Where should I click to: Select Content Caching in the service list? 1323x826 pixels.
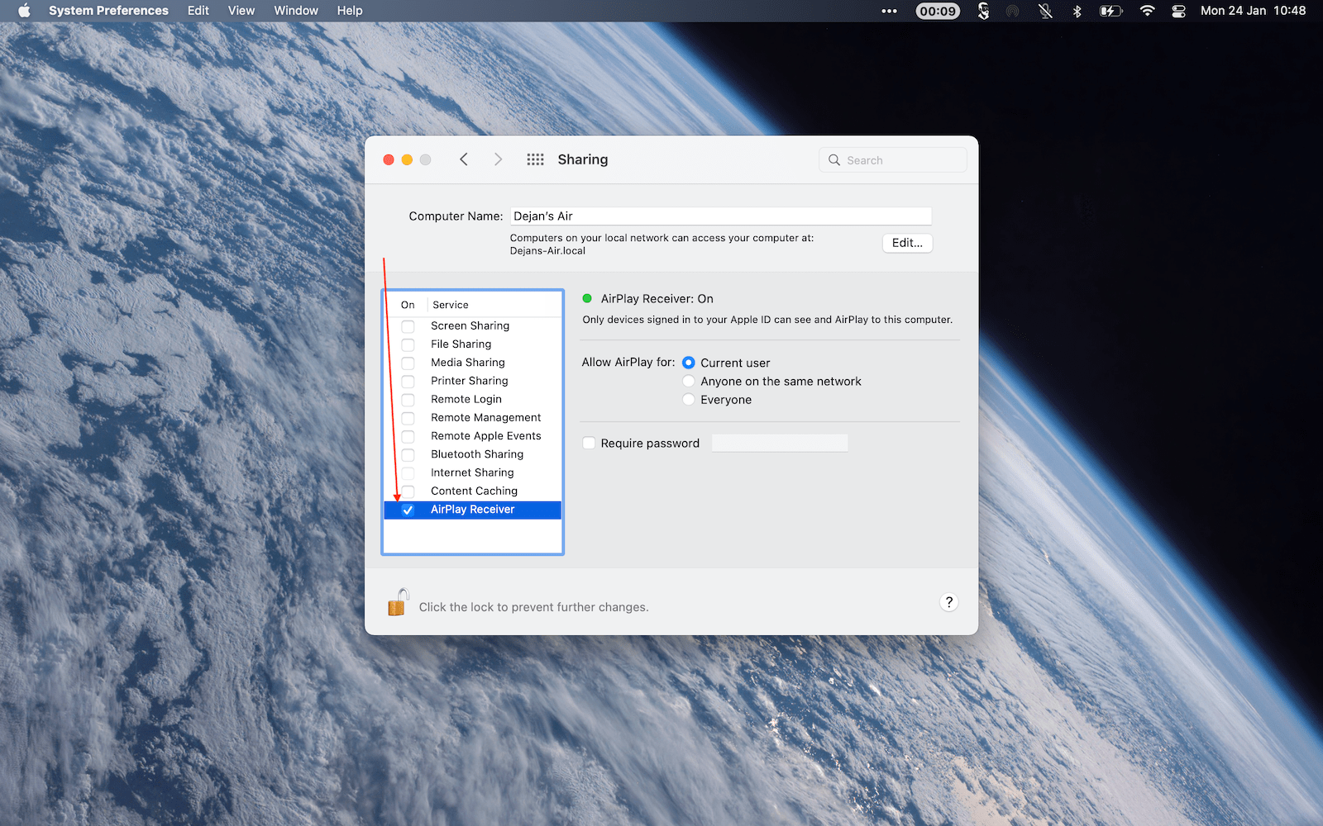(x=473, y=491)
